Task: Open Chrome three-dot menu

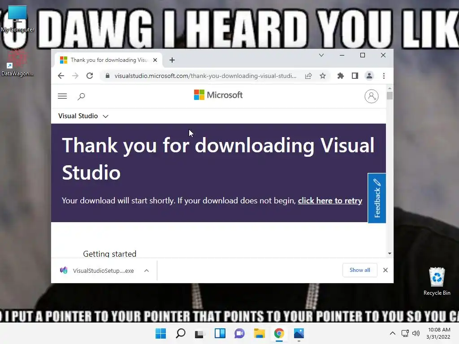Action: click(384, 76)
